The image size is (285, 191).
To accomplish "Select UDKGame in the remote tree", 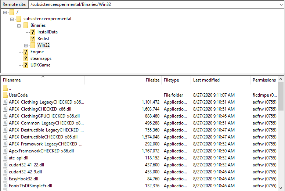I will pos(40,65).
